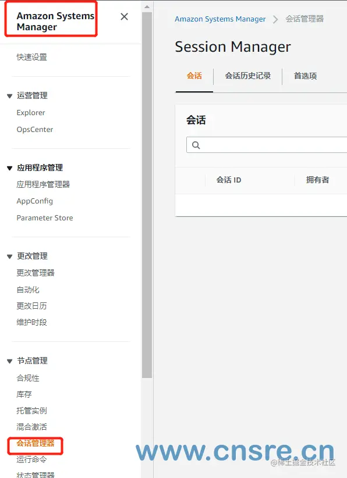Open 运行命令 in sidebar
The image size is (347, 478).
[32, 459]
